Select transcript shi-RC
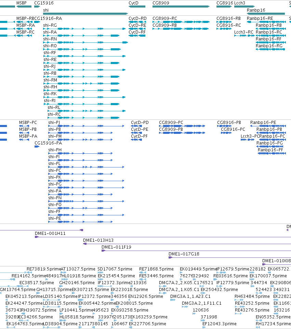Screen dimensions: 291x329 pyautogui.click(x=83, y=118)
